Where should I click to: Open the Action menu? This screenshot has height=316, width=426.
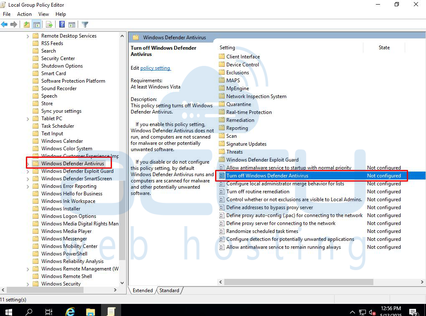click(25, 14)
